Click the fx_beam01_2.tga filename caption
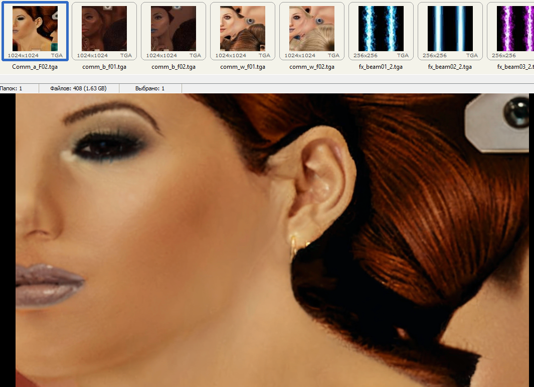Viewport: 534px width, 387px height. (381, 66)
